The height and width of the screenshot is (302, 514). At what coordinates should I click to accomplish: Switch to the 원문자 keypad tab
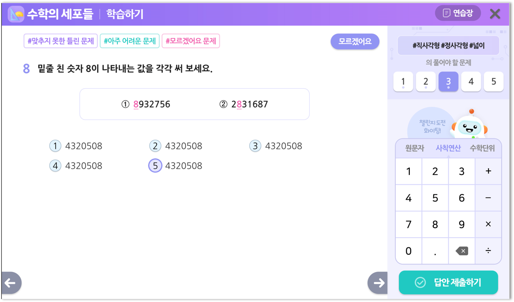tap(414, 149)
